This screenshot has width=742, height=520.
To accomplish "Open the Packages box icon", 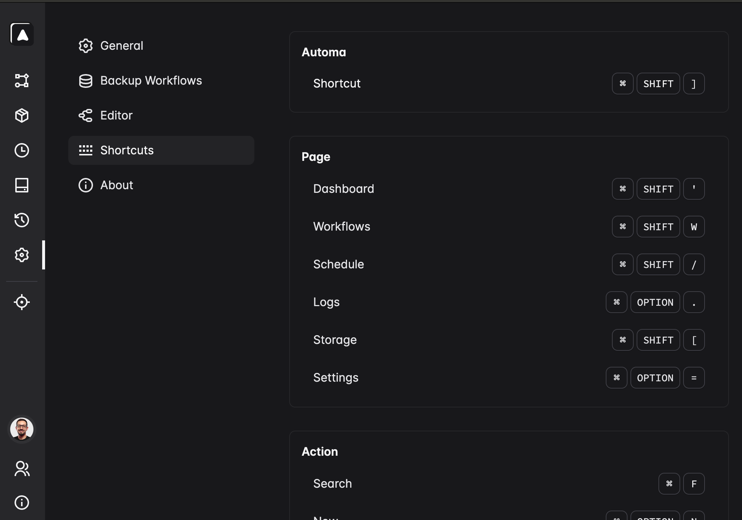I will [x=22, y=115].
